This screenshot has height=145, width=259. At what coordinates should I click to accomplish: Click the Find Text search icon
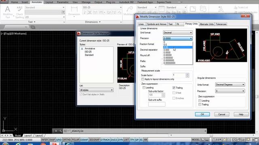coord(63,12)
